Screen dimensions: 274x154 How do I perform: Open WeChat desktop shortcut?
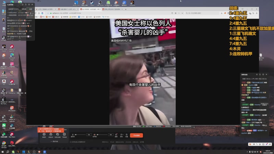pyautogui.click(x=4, y=126)
